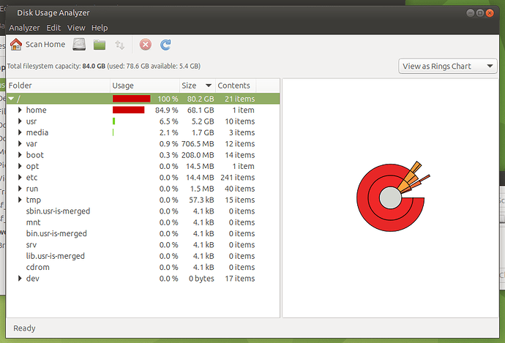Scan Filesystem using the hard drive icon
The width and height of the screenshot is (505, 343).
point(79,45)
